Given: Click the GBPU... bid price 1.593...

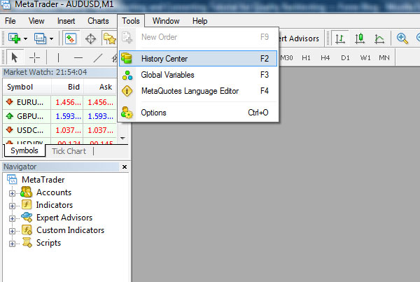Looking at the screenshot, I should [x=69, y=116].
